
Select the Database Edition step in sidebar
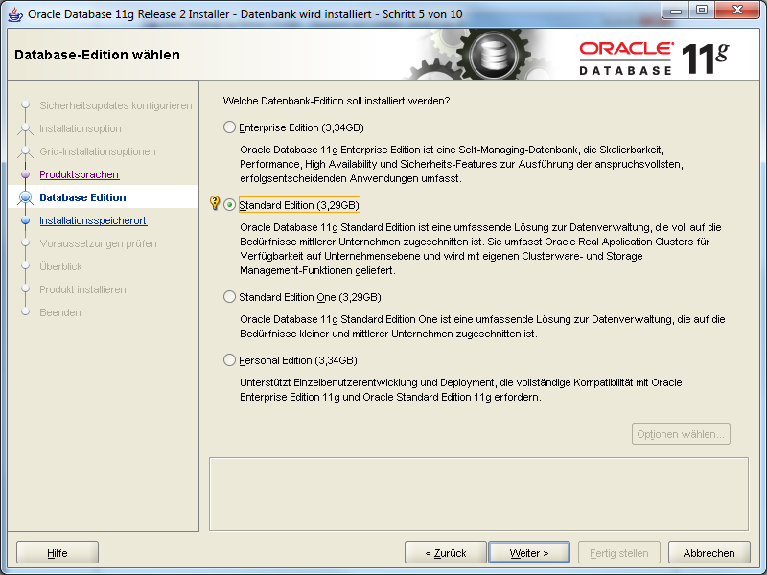point(82,197)
